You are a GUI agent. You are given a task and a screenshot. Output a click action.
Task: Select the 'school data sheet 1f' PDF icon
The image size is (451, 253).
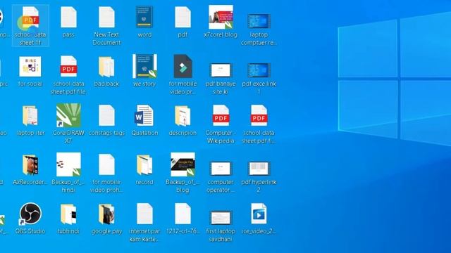30,18
